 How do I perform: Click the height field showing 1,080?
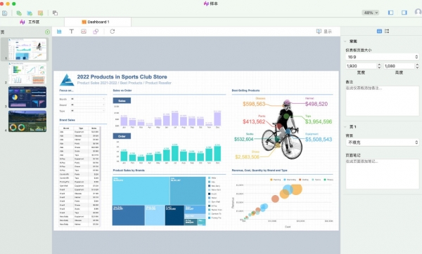pos(399,66)
